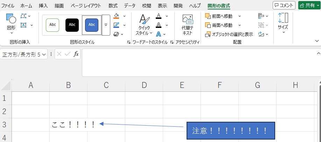This screenshot has height=142, width=321.
Task: Click the shape outline pen icon
Action: tap(116, 25)
